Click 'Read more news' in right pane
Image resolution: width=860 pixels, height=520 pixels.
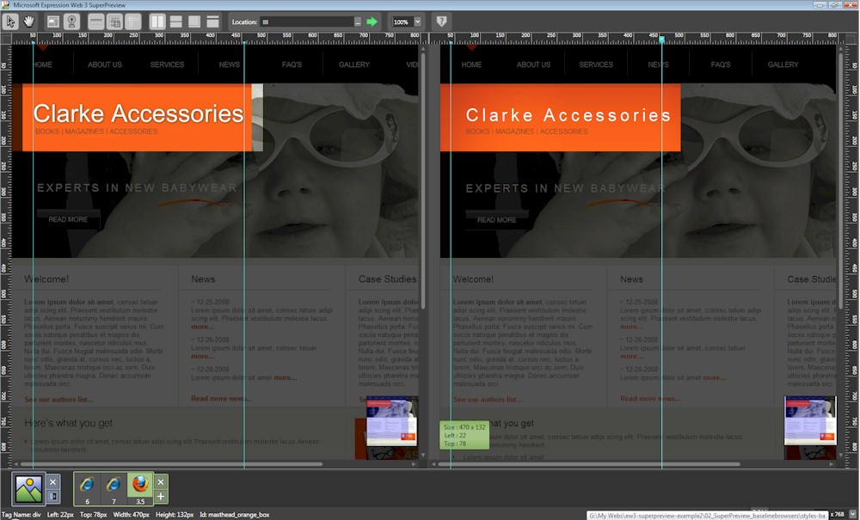click(x=650, y=398)
